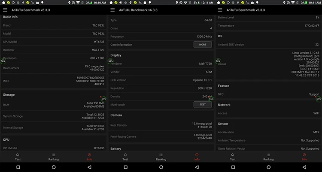Tap Android home circle in middle screenshot
This screenshot has width=322, height=172.
(161, 167)
